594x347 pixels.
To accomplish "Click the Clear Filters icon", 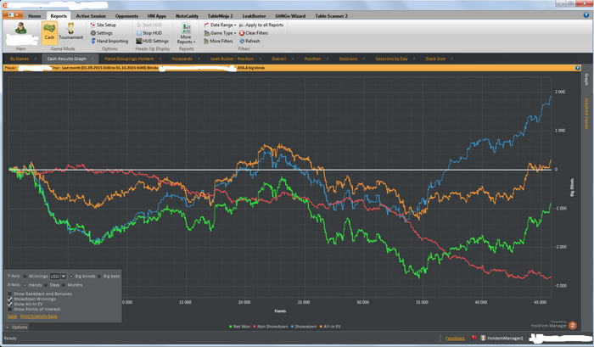I will tap(242, 33).
